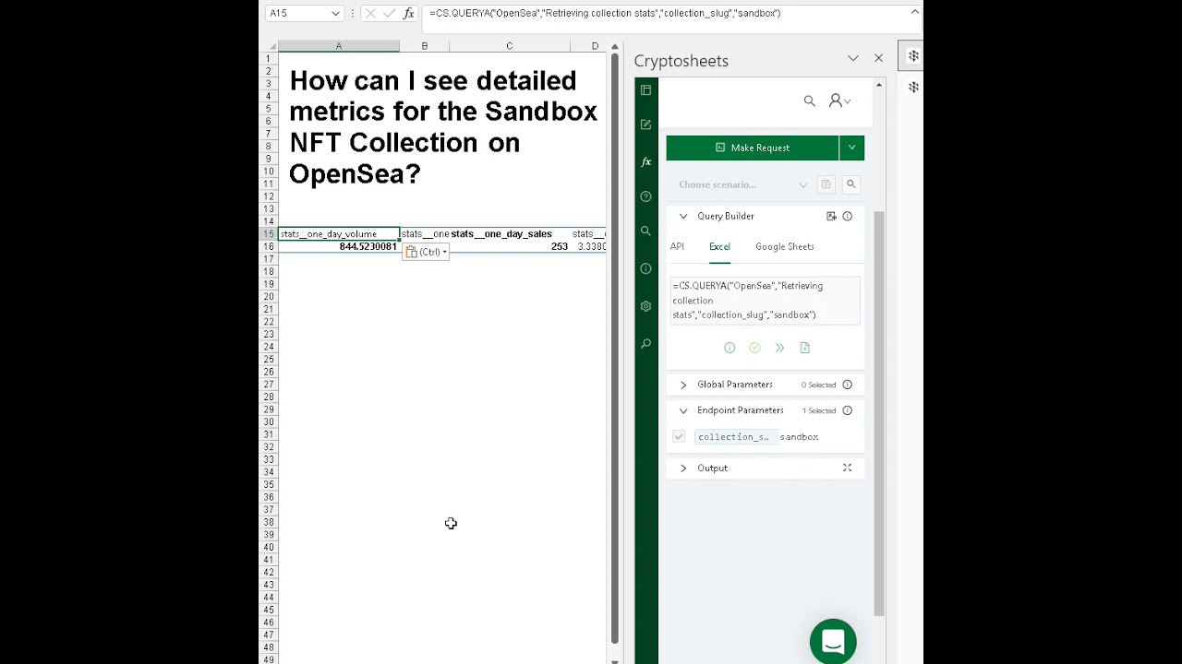Click the Endpoint Parameters info icon
1182x664 pixels.
point(847,410)
